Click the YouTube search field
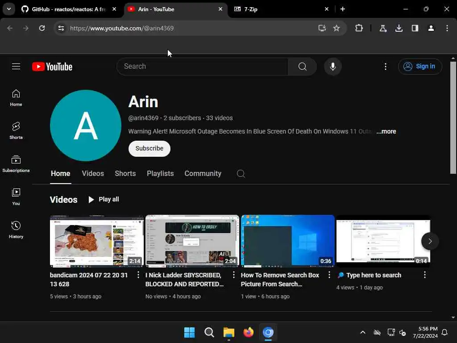 [203, 67]
